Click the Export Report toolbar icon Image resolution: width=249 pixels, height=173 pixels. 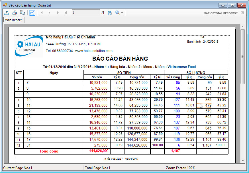click(x=7, y=13)
